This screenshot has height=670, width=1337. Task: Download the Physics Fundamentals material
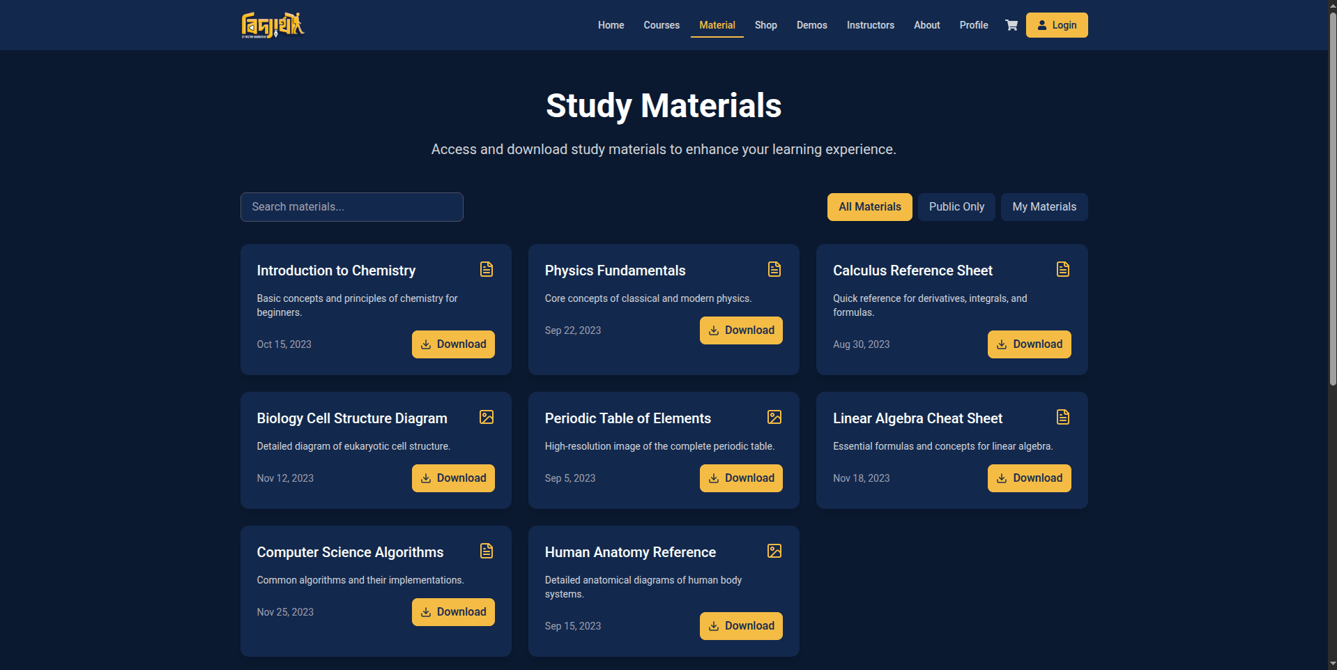(x=741, y=330)
